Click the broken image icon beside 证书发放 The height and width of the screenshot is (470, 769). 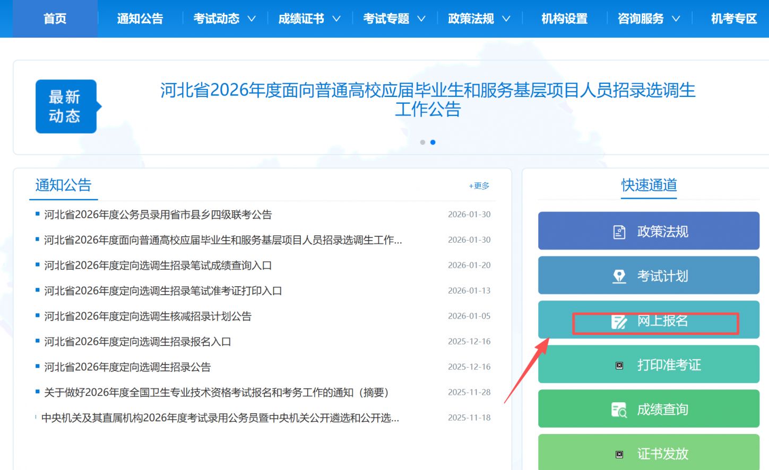pos(619,455)
